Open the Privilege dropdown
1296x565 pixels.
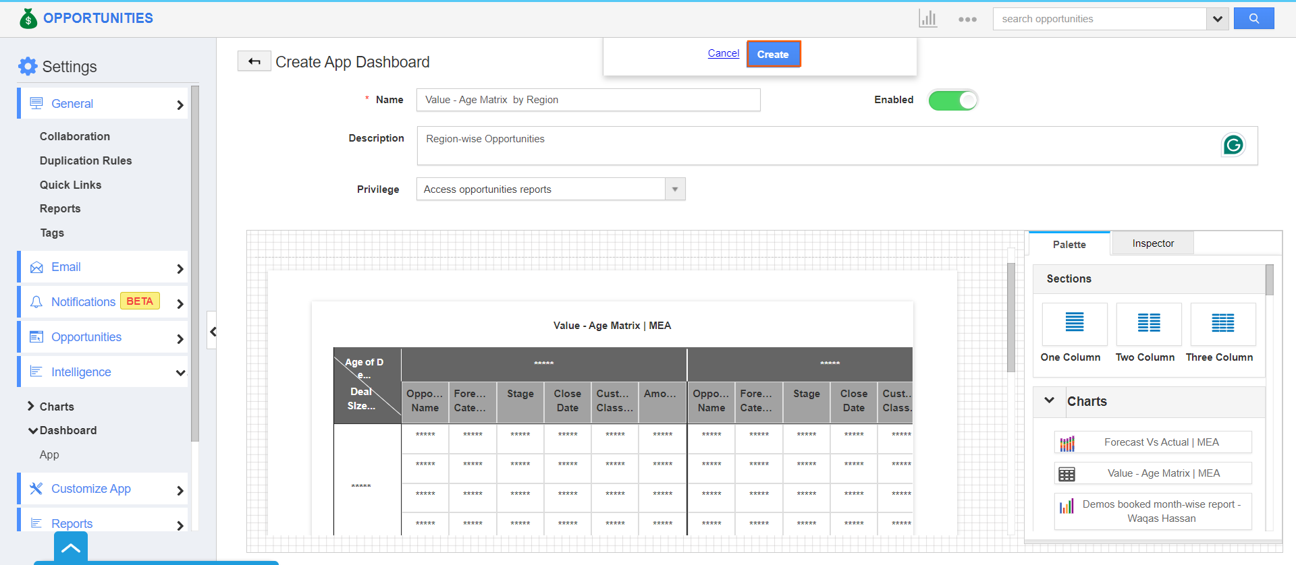(x=675, y=189)
